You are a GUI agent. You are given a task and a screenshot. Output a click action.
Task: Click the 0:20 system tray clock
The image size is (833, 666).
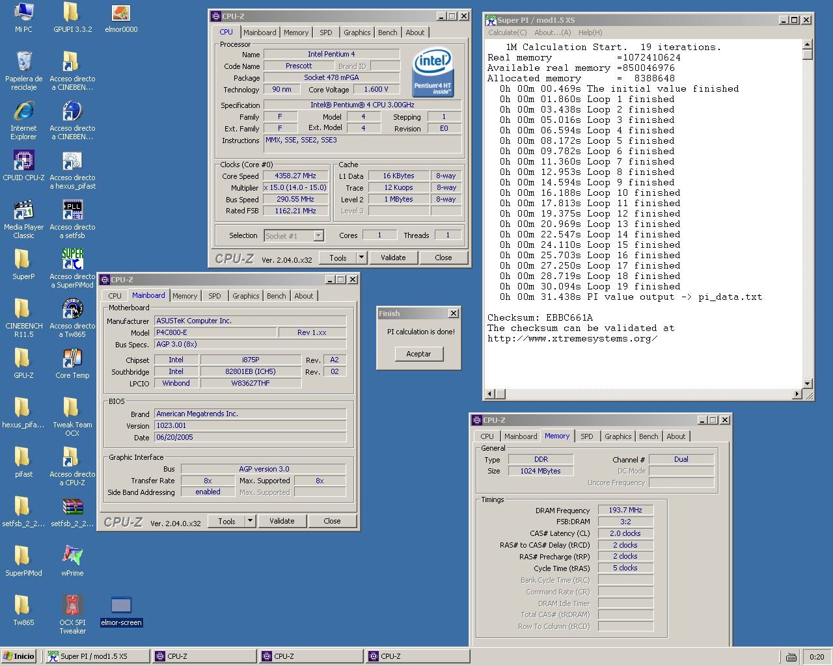click(817, 657)
